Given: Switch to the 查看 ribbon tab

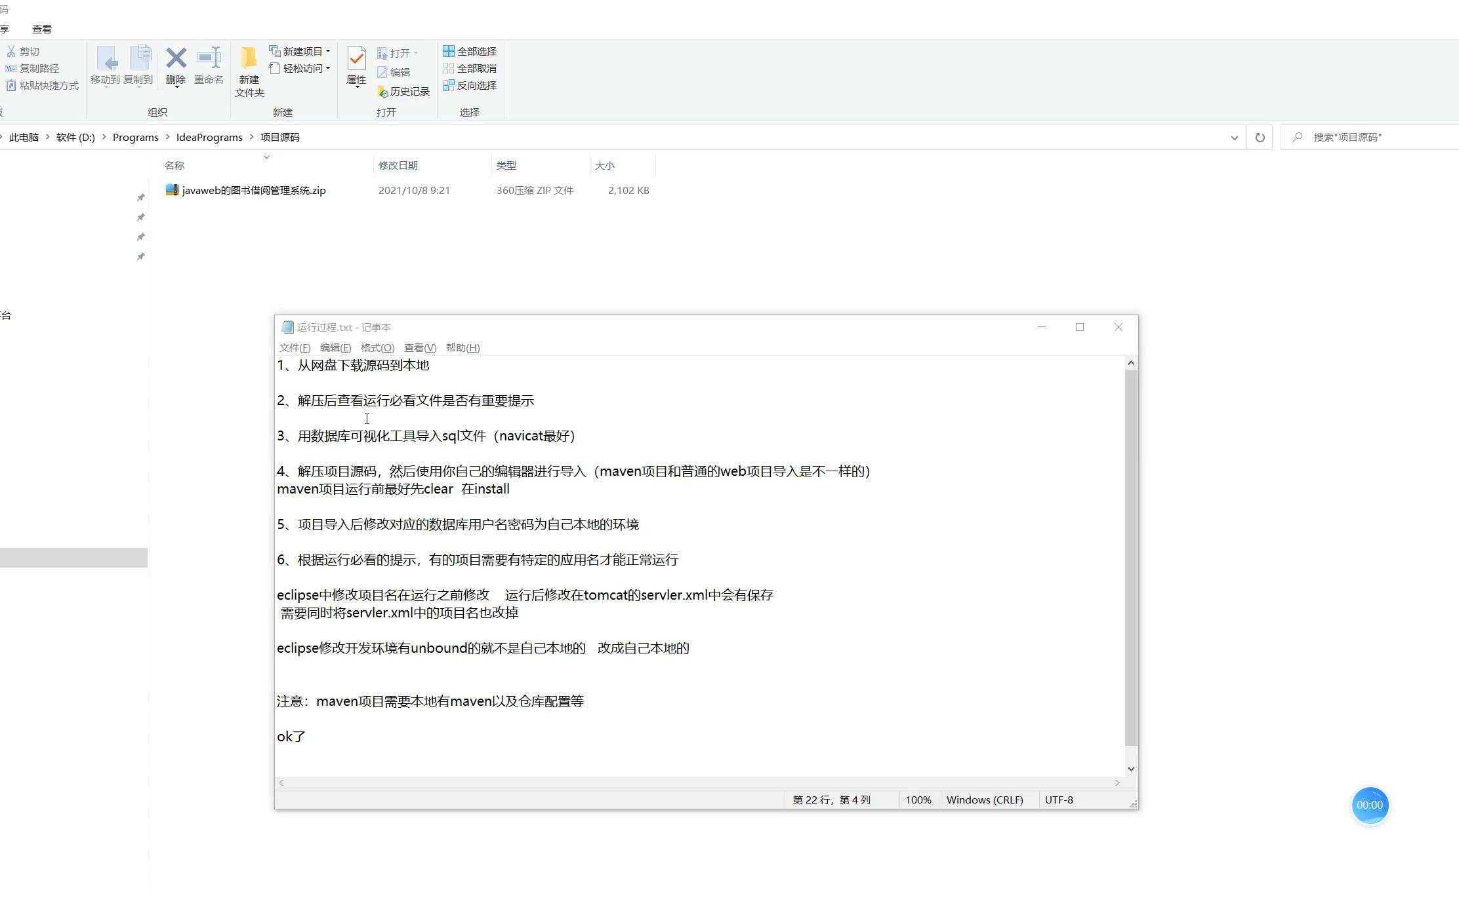Looking at the screenshot, I should [x=41, y=29].
